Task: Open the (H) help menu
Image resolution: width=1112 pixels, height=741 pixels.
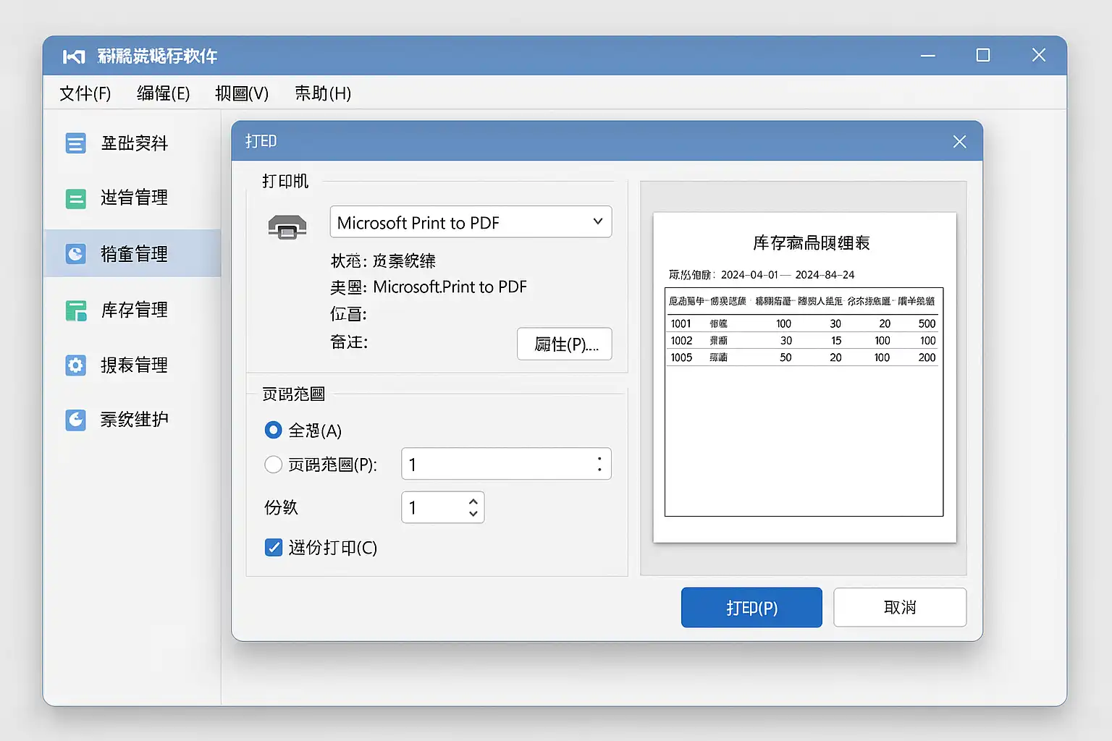Action: (x=323, y=93)
